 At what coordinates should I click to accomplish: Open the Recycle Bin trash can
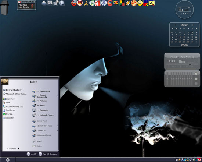point(4,7)
